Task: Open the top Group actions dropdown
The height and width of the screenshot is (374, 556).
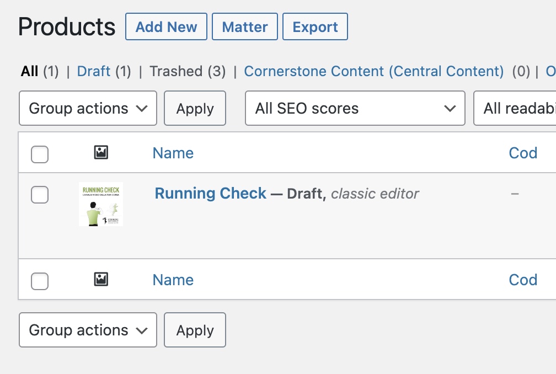Action: (x=88, y=109)
